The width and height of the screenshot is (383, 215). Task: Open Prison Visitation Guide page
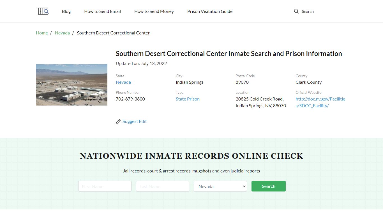click(x=210, y=11)
